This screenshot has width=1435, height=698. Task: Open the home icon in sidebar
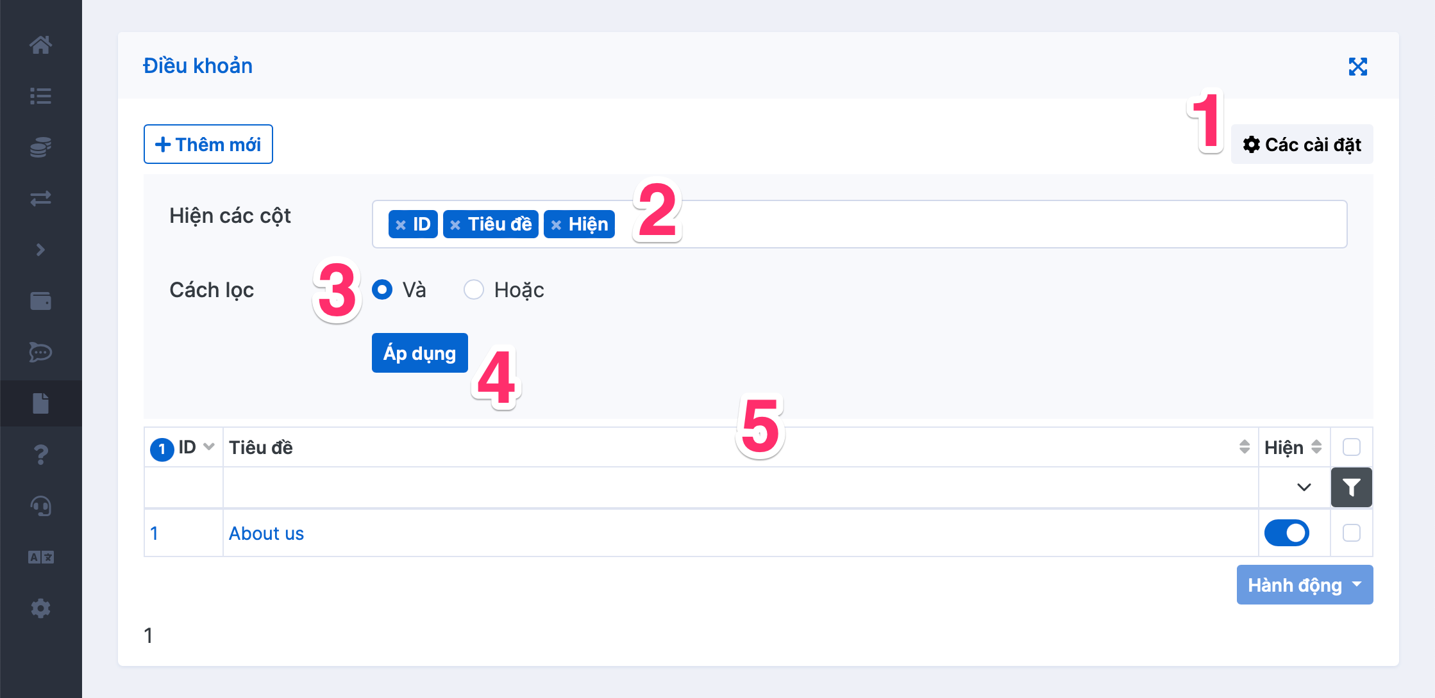(40, 45)
